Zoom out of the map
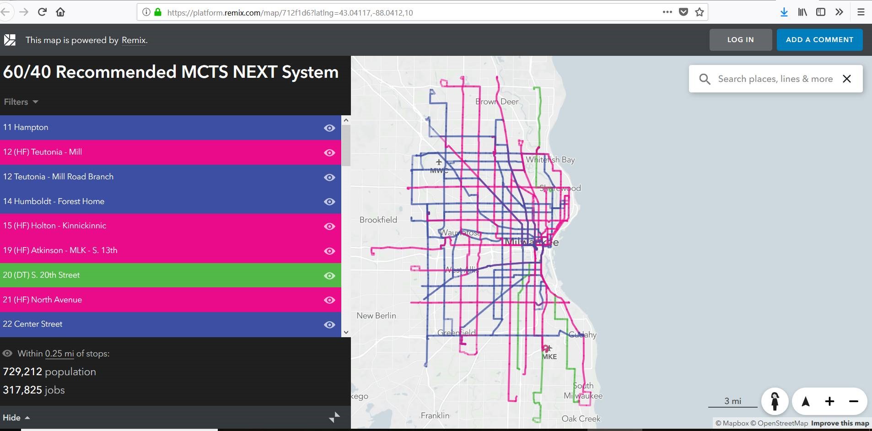 point(853,402)
